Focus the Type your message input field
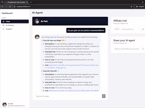 point(68,96)
